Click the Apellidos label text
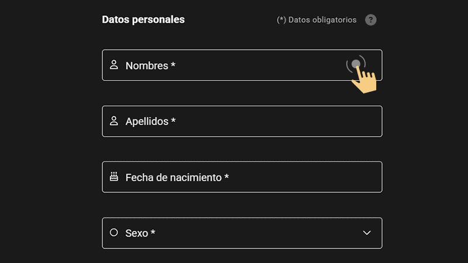Image resolution: width=468 pixels, height=263 pixels. click(147, 122)
